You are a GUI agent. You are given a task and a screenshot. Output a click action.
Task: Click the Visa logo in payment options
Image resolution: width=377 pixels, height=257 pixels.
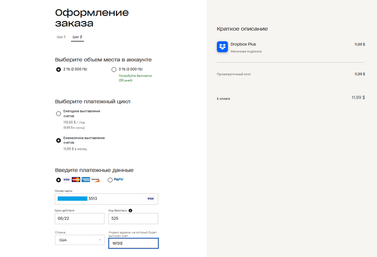pos(66,179)
